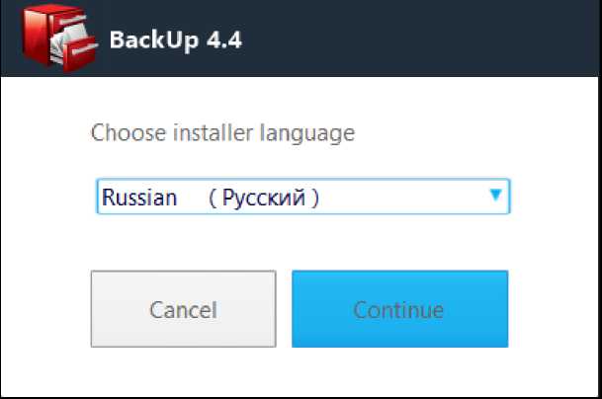Click the version number 4.4 in the header
The width and height of the screenshot is (602, 399).
point(223,40)
